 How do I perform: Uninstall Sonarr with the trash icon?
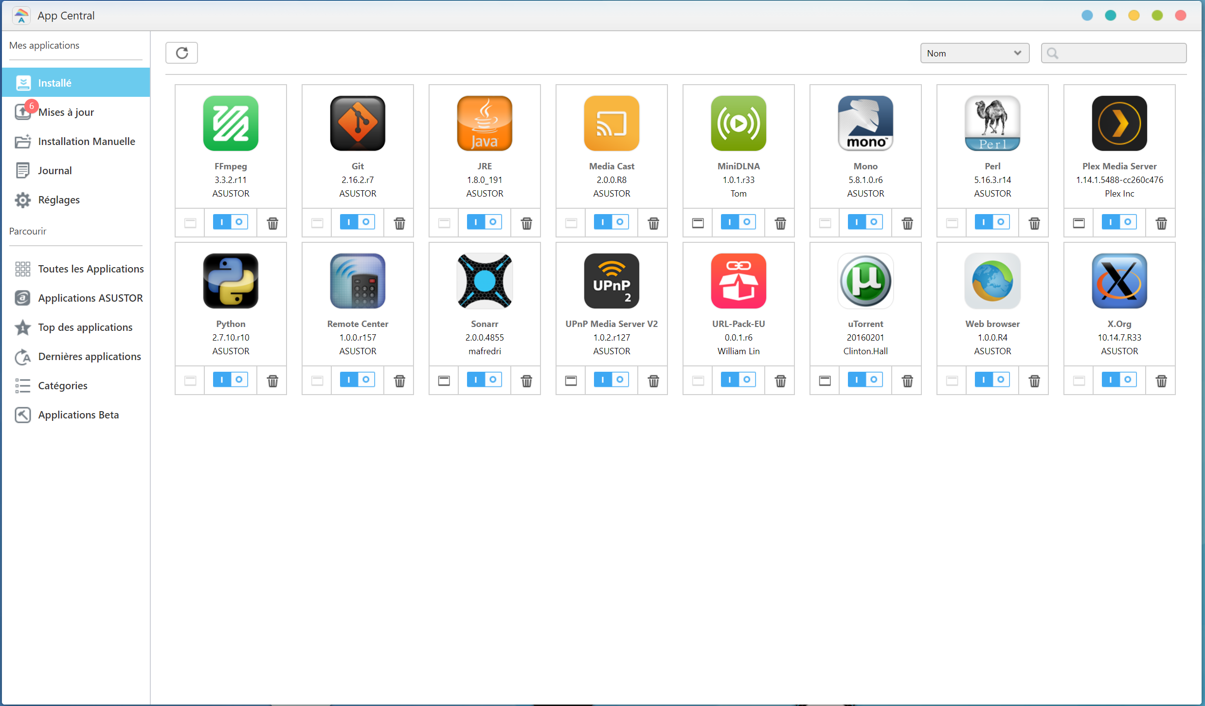(x=526, y=380)
